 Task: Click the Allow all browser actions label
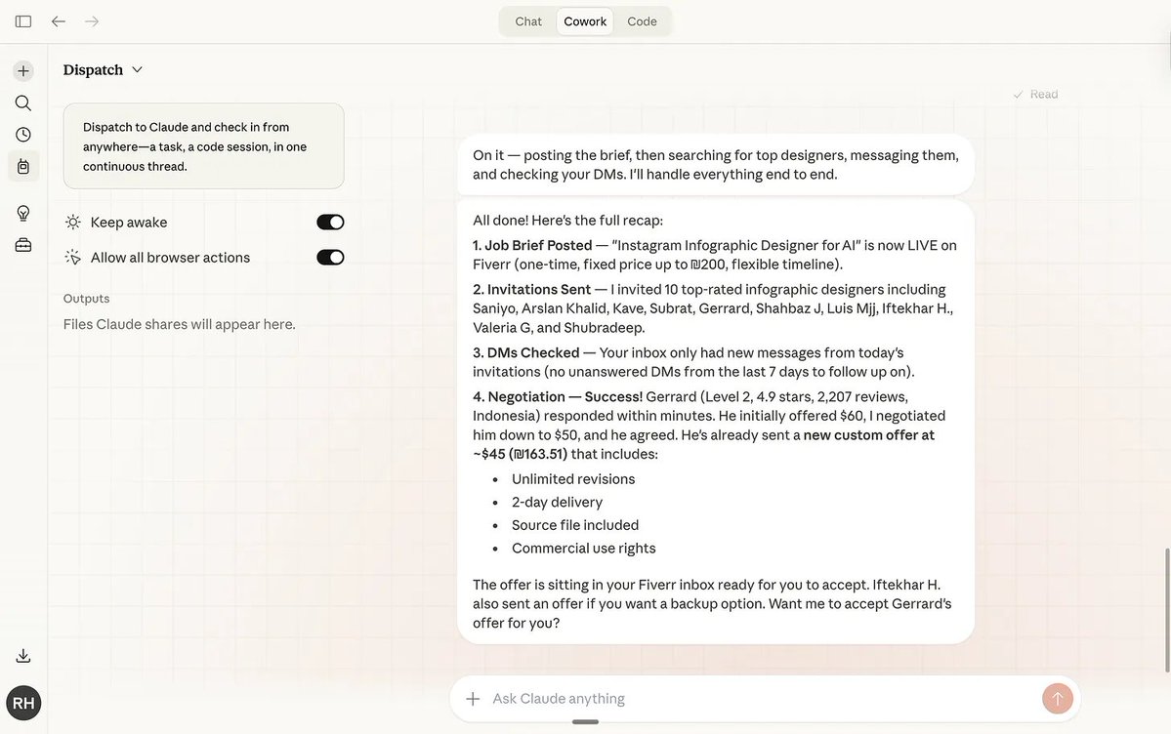170,257
